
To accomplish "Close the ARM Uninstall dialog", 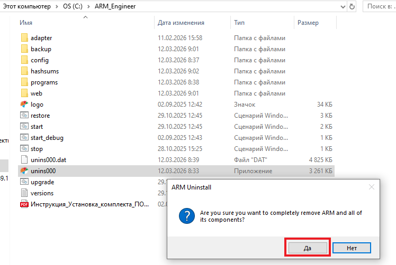I will click(372, 187).
